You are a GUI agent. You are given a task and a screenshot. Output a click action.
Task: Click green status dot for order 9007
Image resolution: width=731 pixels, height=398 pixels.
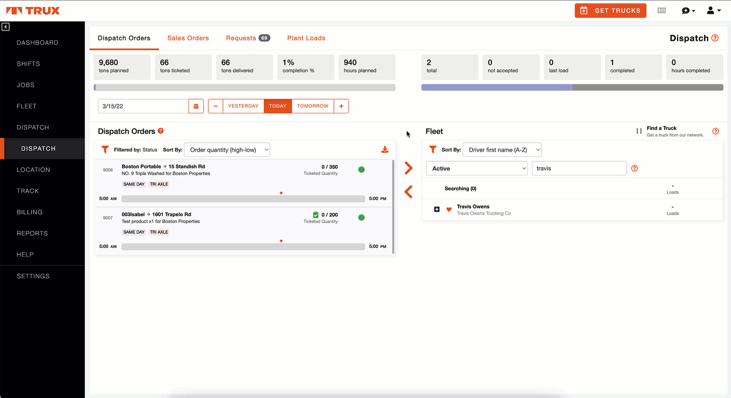point(362,217)
